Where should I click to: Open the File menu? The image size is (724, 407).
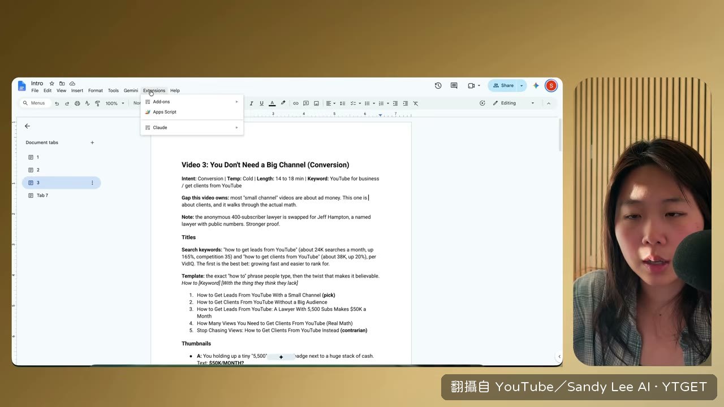point(35,90)
